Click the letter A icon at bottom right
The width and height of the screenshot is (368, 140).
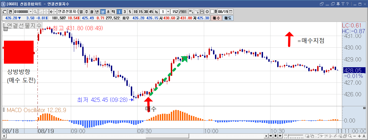[364, 136]
